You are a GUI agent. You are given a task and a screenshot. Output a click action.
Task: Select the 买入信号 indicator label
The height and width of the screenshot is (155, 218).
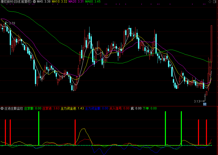[119, 108]
